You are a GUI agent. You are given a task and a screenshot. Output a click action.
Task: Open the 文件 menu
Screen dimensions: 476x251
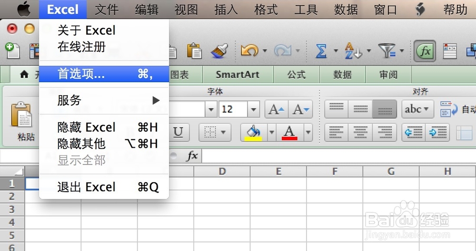107,10
